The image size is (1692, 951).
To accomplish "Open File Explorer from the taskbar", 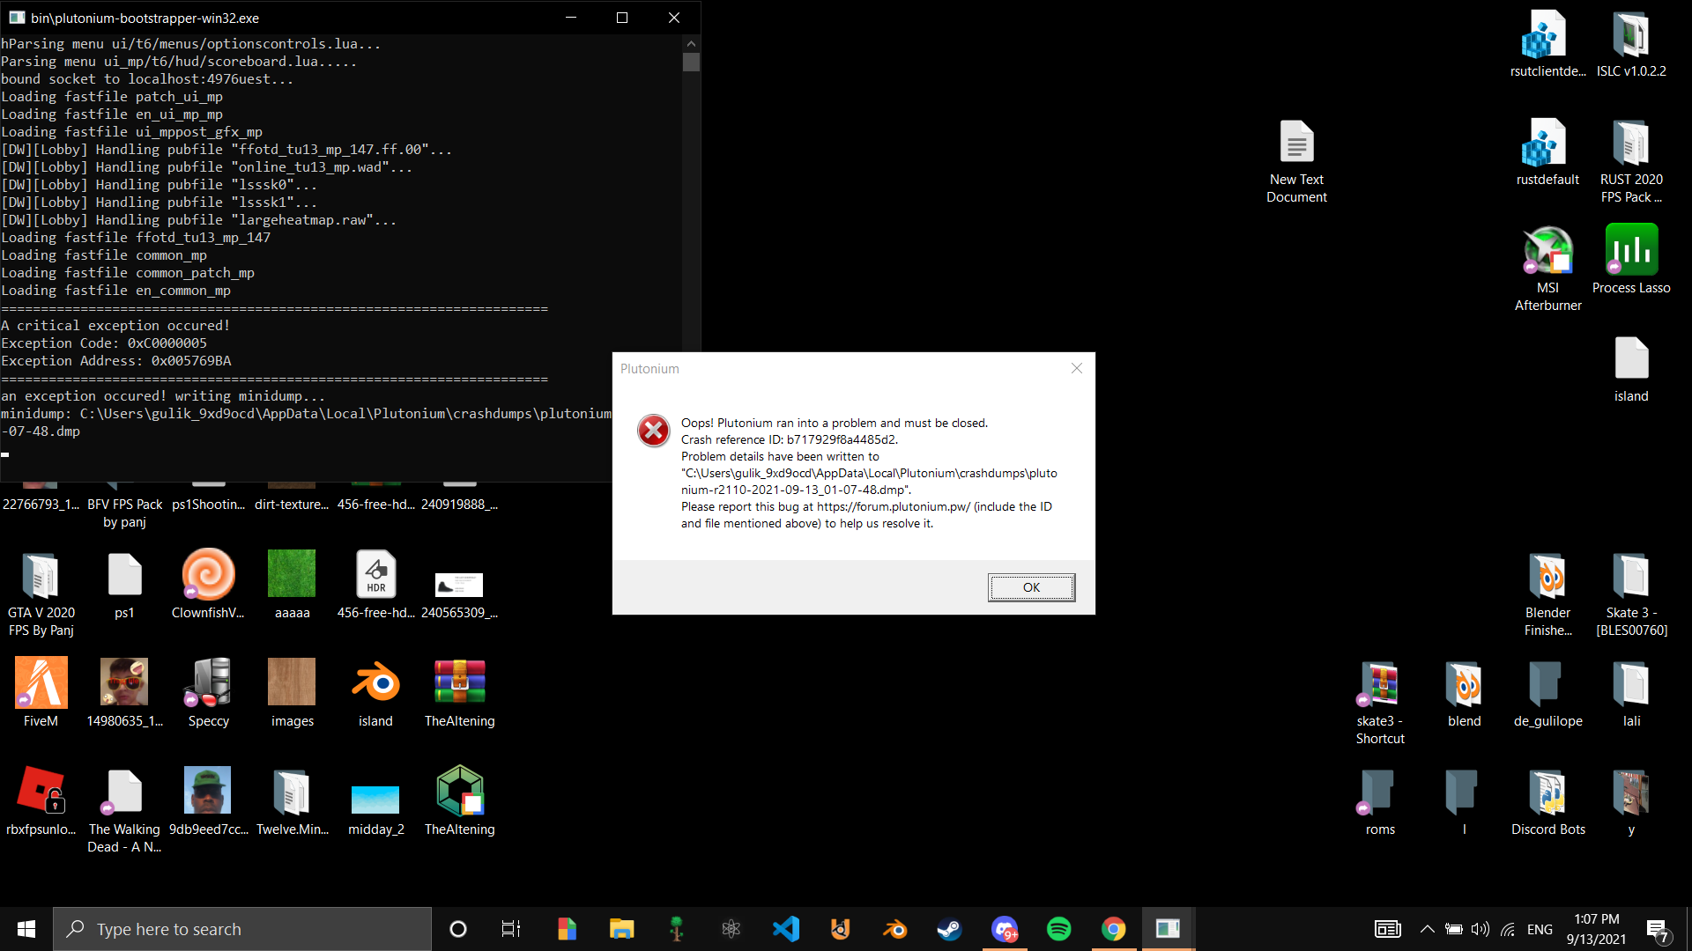I will click(x=621, y=929).
